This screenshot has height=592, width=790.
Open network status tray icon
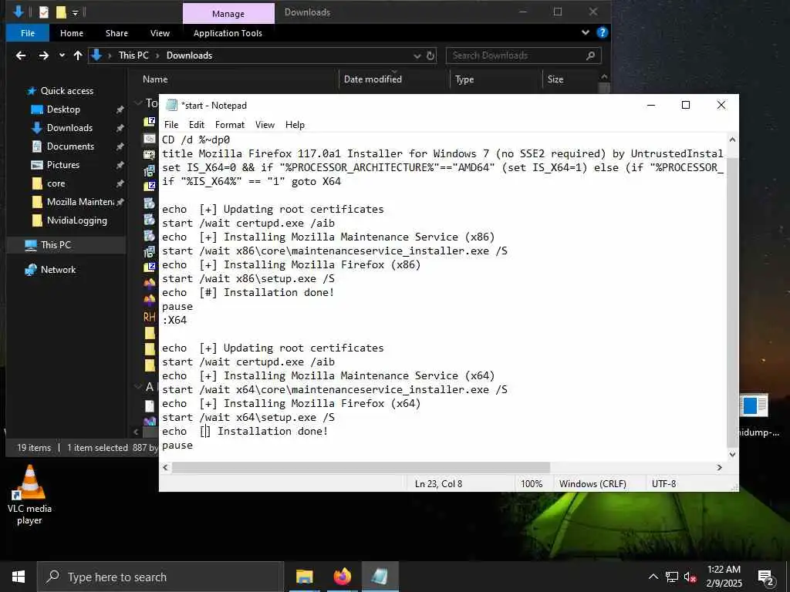point(672,577)
